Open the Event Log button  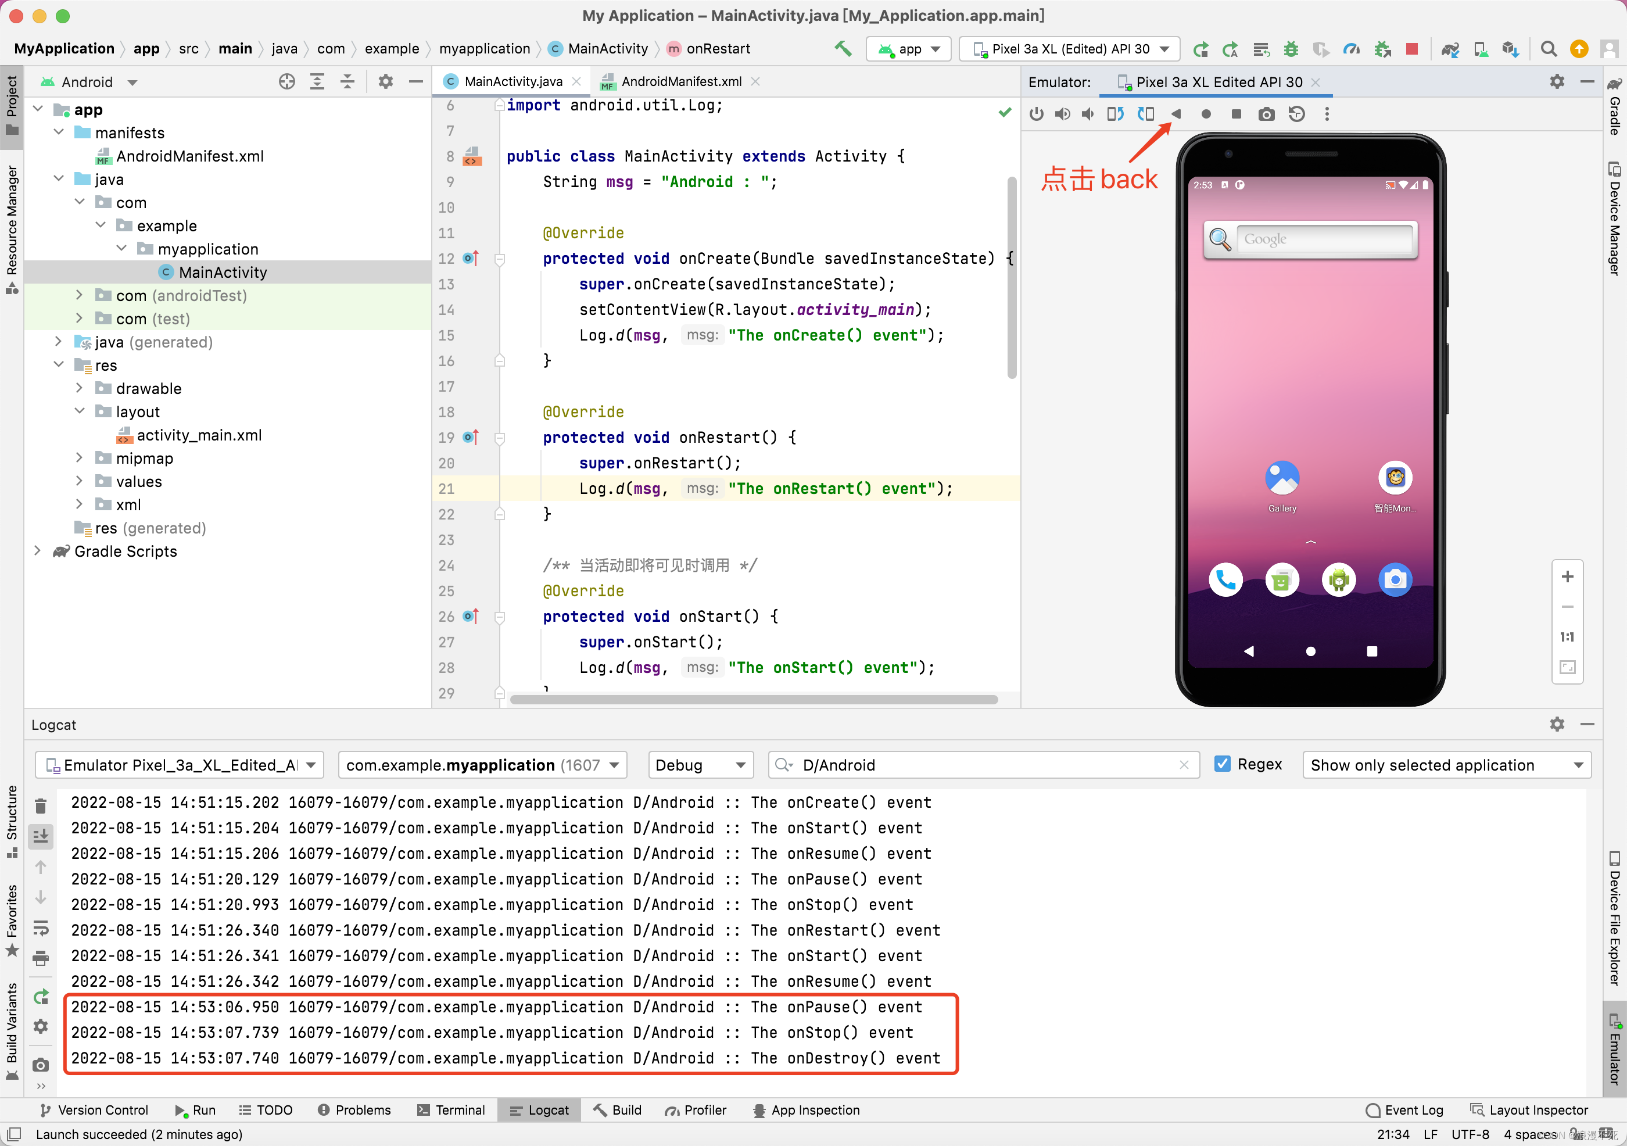pyautogui.click(x=1404, y=1110)
